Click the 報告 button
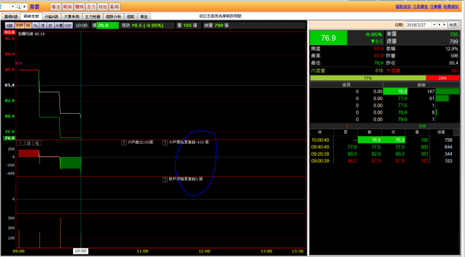465x257 pixels. click(x=67, y=6)
